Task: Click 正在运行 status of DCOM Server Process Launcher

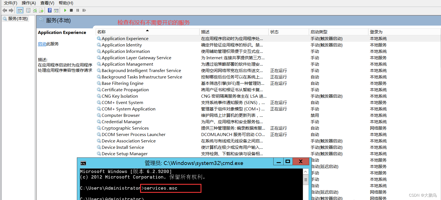Action: tap(279, 135)
